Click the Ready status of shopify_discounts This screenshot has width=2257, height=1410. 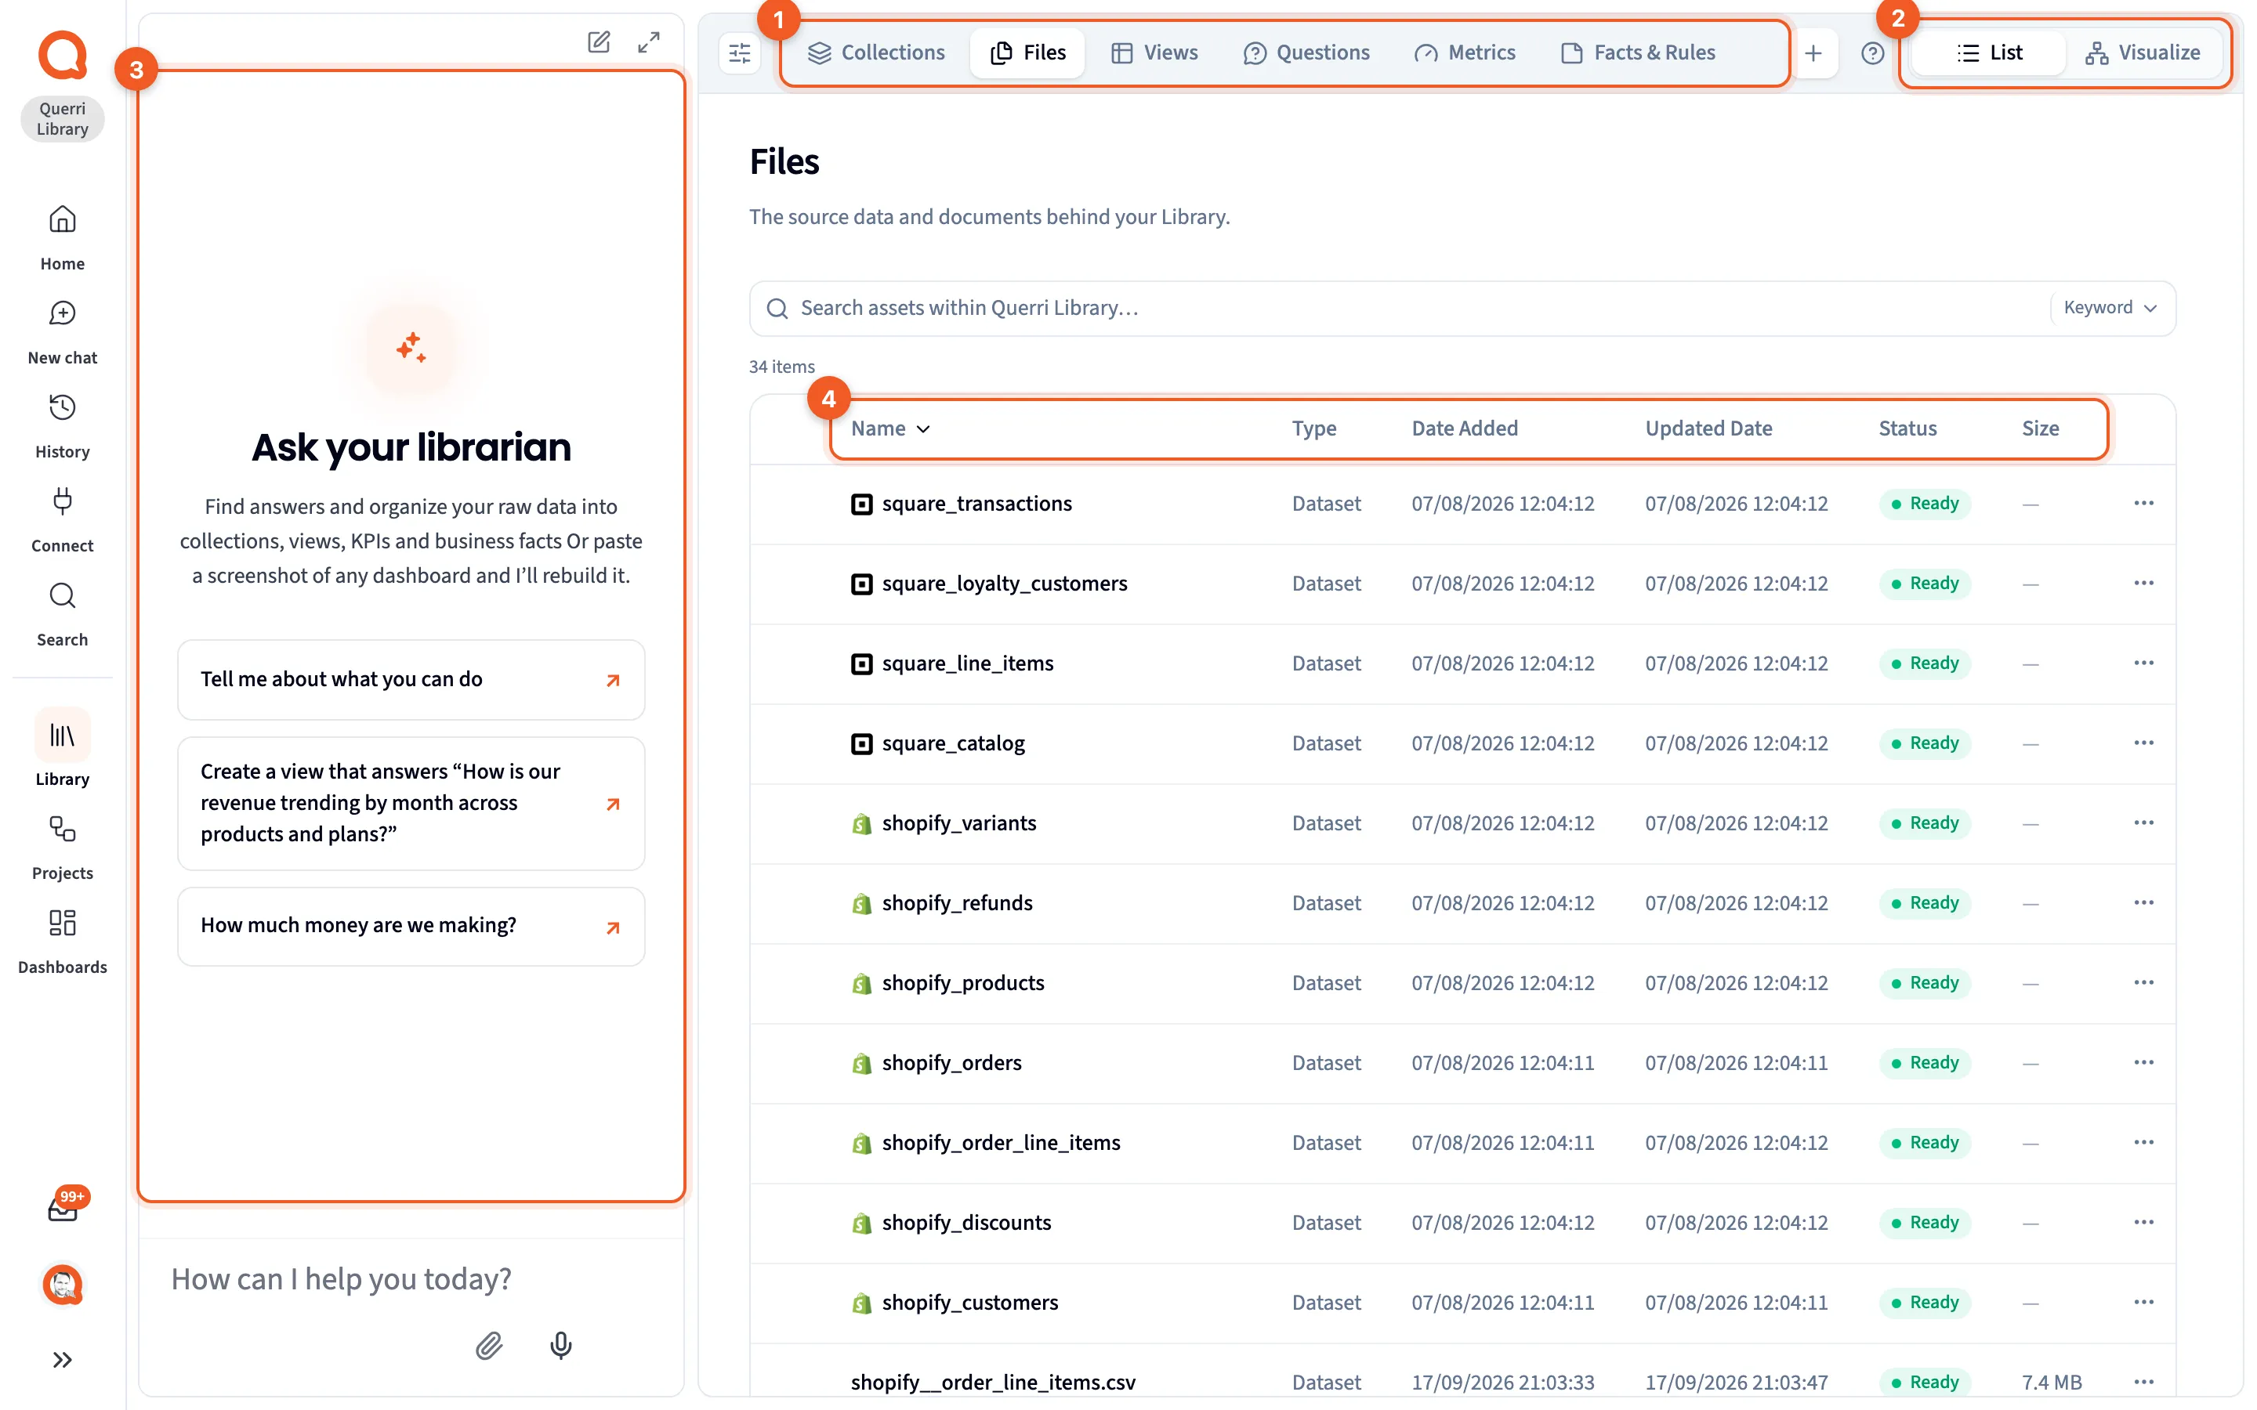coord(1924,1223)
